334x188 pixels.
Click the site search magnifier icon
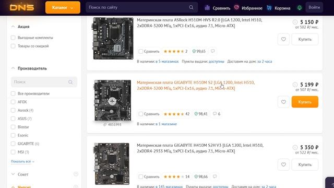191,7
